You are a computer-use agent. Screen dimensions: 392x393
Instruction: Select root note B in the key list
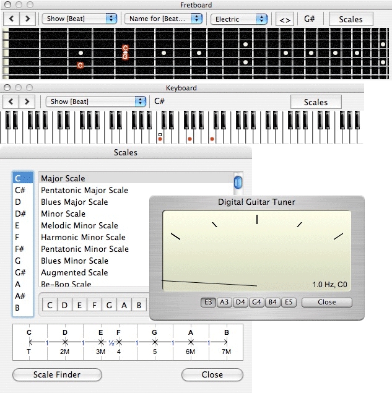click(23, 308)
